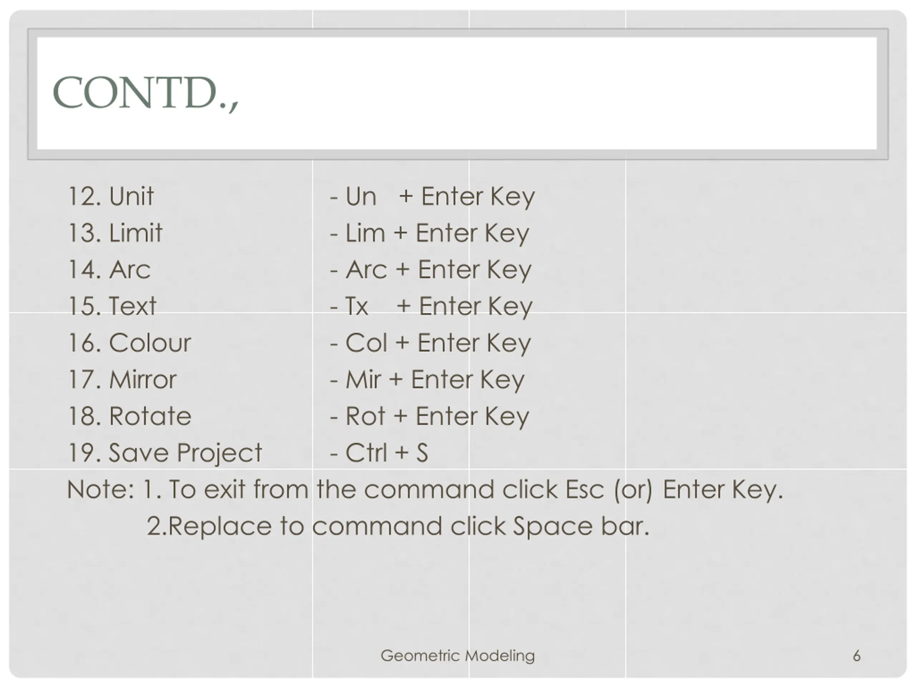Select the '16. Colour' item
This screenshot has height=687, width=916.
129,343
